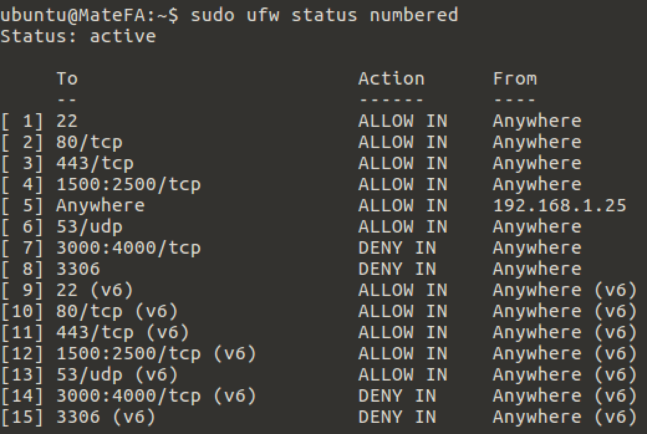Click 'Anywhere (v6)' on the 3306 (v6) rule
This screenshot has height=434, width=647.
(x=565, y=417)
